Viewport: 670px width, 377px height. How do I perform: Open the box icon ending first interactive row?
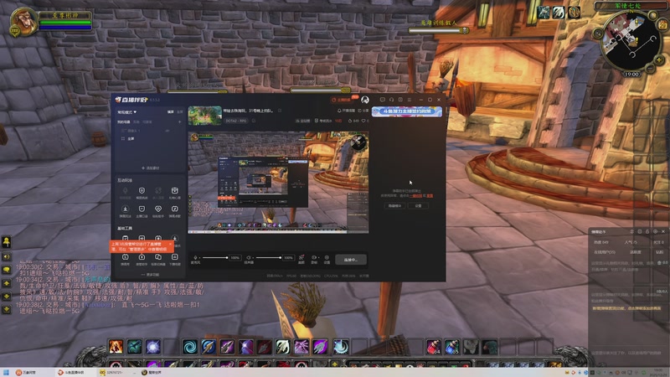pyautogui.click(x=174, y=191)
